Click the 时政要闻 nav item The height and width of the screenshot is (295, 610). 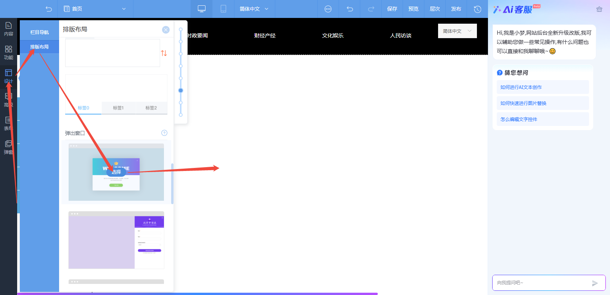point(197,35)
